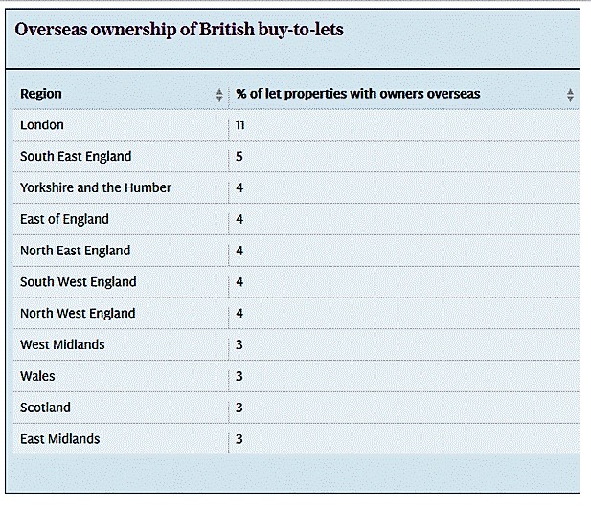
Task: Click the West Midlands row
Action: tap(296, 344)
